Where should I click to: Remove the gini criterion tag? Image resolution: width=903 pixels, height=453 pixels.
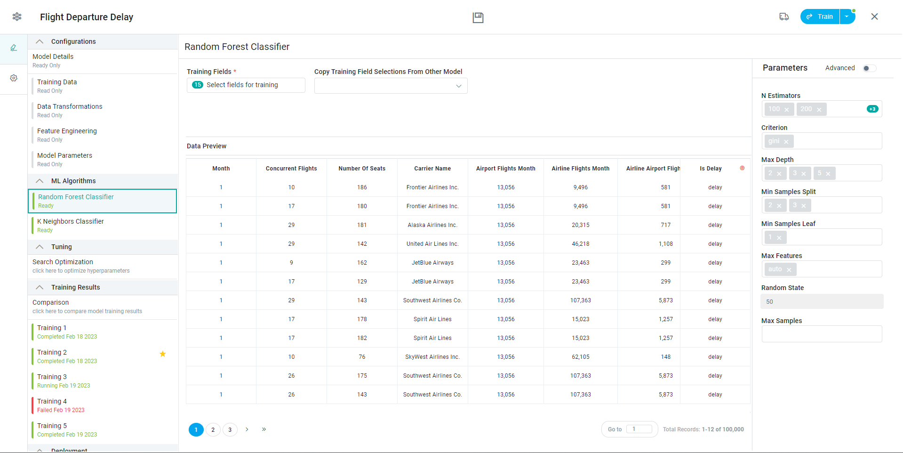coord(786,142)
